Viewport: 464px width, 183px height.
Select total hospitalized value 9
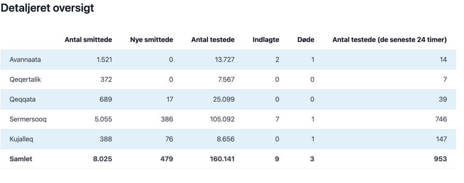tap(277, 159)
